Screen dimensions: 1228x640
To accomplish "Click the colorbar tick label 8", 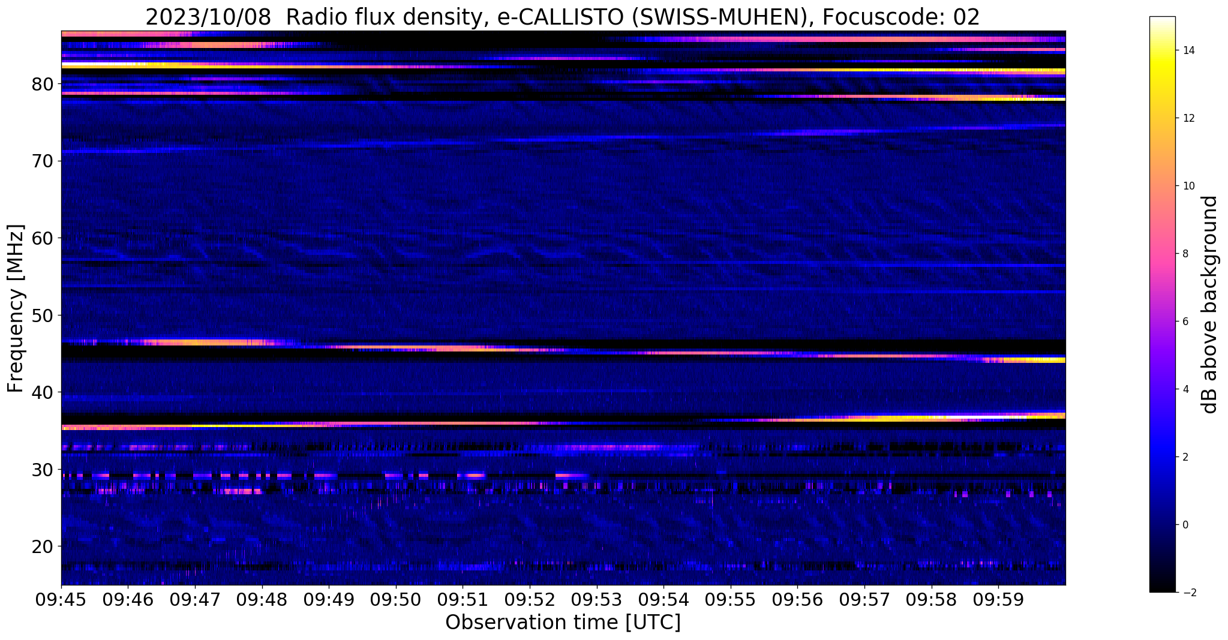I will (1185, 254).
